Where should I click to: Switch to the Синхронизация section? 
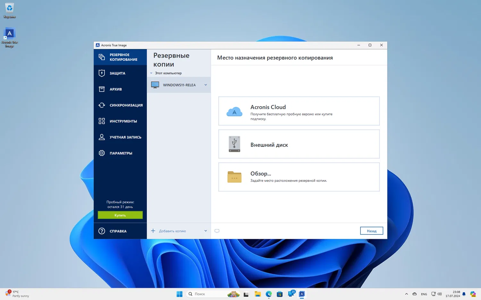pos(120,105)
